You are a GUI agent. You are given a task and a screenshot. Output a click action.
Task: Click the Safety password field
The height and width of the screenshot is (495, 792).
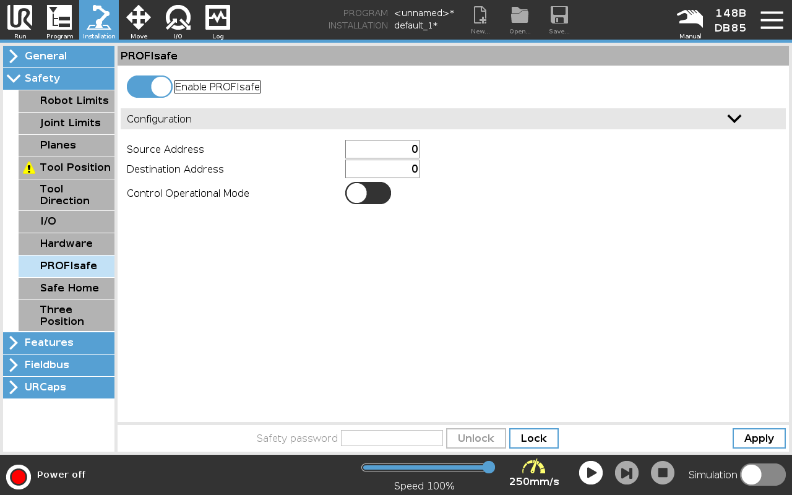(392, 438)
